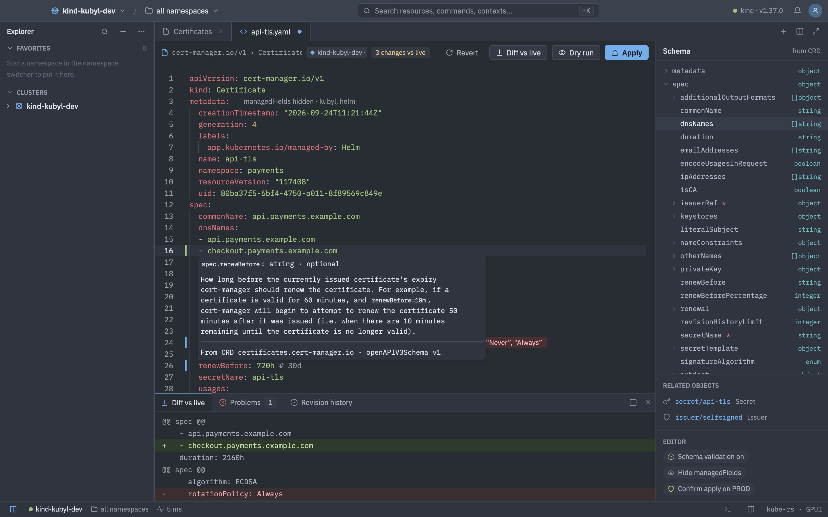Screen dimensions: 828x517
Task: Search the Explorer panel
Action: point(105,32)
